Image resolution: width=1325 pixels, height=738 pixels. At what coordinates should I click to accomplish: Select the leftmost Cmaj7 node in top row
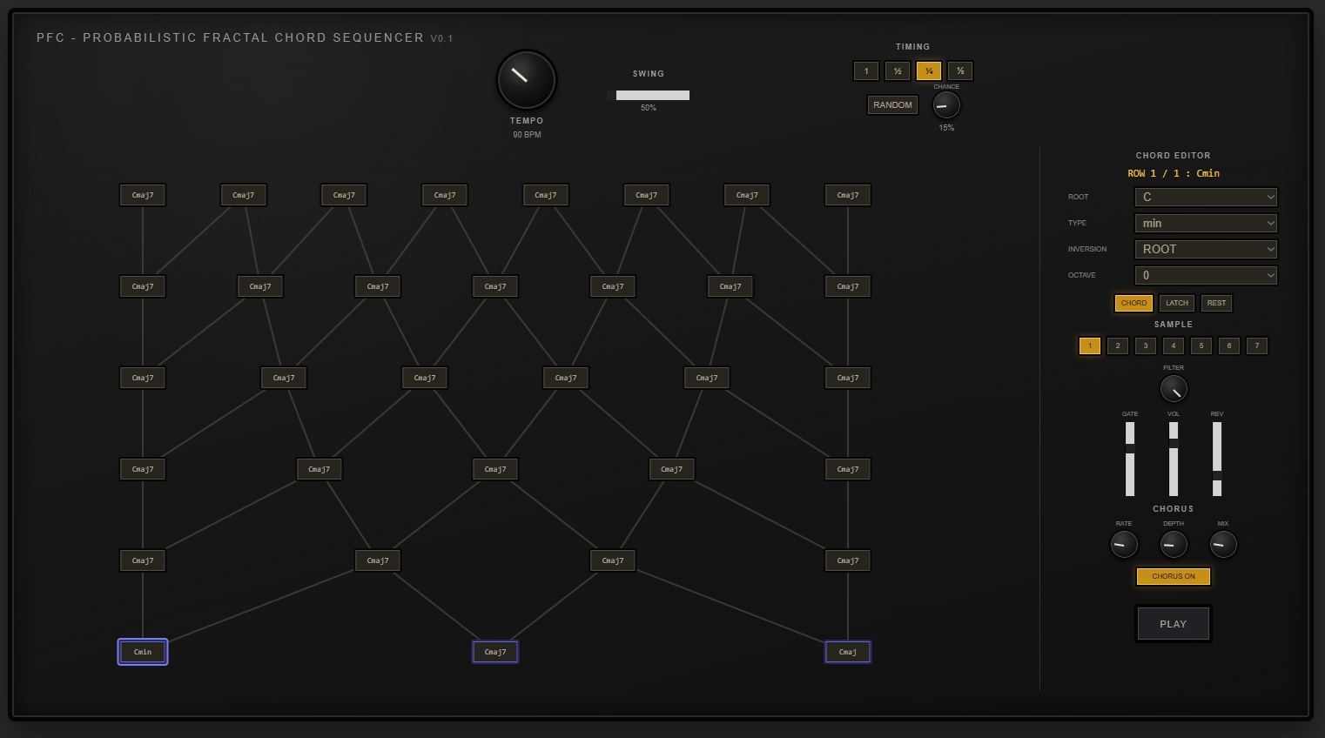[x=143, y=195]
